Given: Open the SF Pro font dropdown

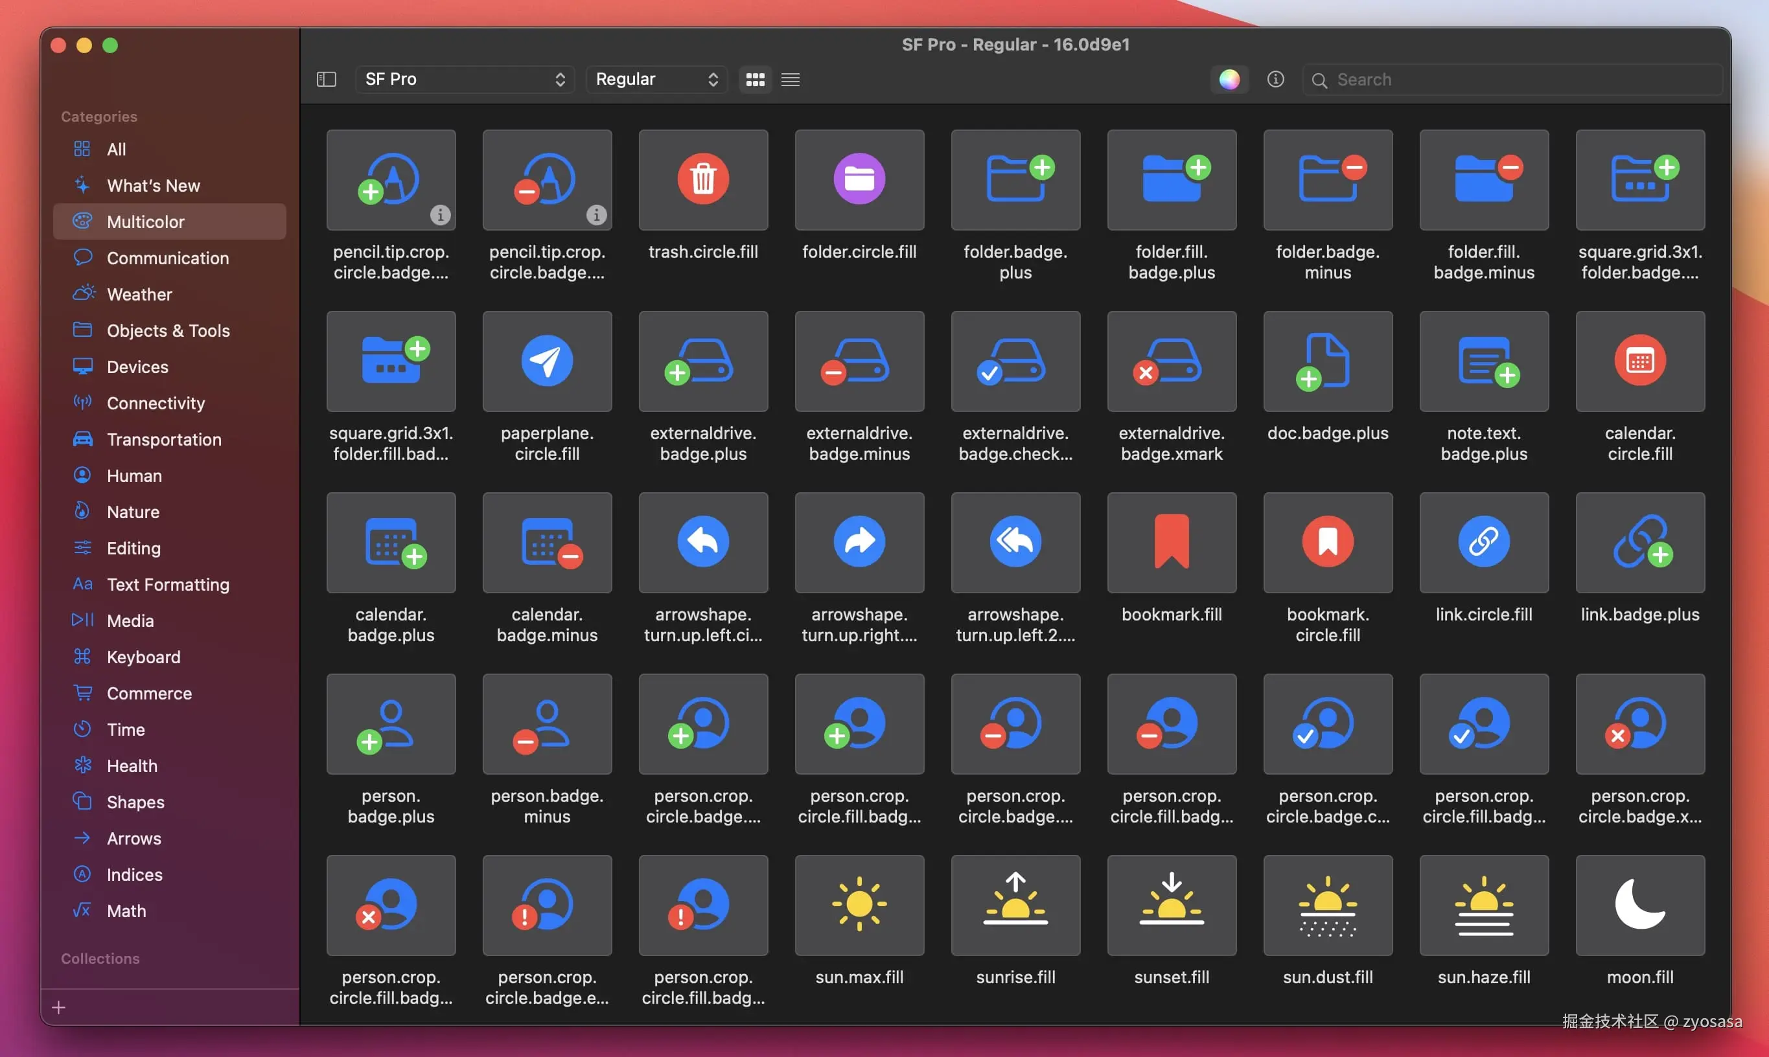Looking at the screenshot, I should (x=464, y=79).
